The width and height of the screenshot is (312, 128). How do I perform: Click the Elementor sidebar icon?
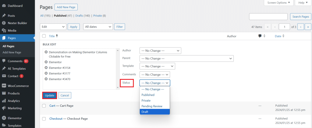(x=4, y=118)
